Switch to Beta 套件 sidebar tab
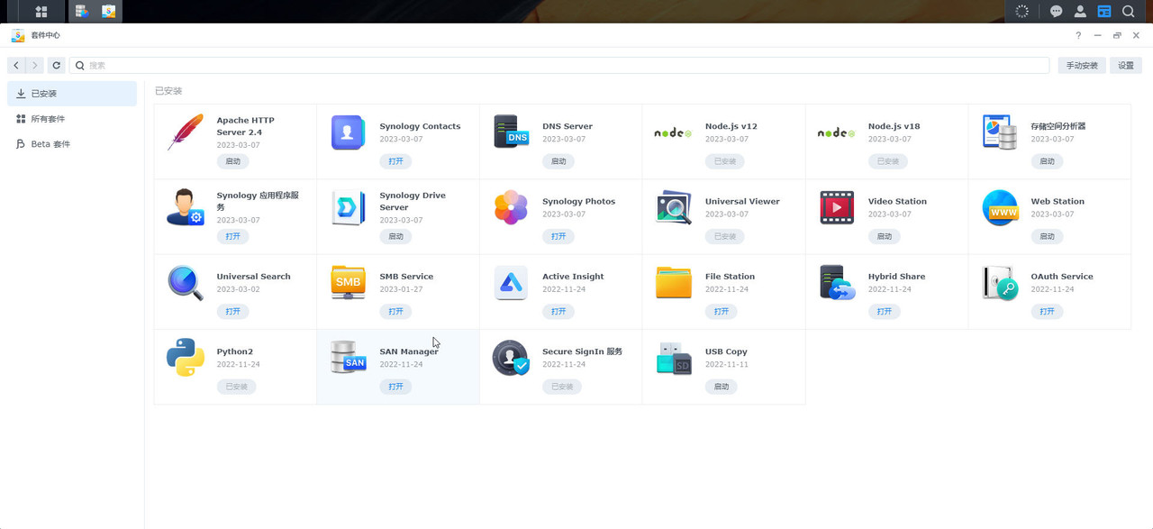 (x=72, y=144)
